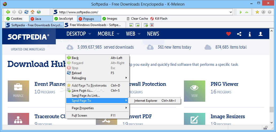Screen dimensions: 276x132
Task: Click the green Back arrow in toolbar
Action: [x=8, y=12]
